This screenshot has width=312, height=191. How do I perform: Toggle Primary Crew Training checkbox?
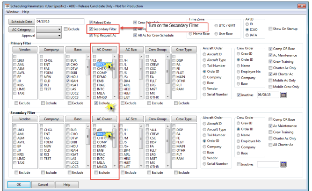pyautogui.click(x=270, y=61)
